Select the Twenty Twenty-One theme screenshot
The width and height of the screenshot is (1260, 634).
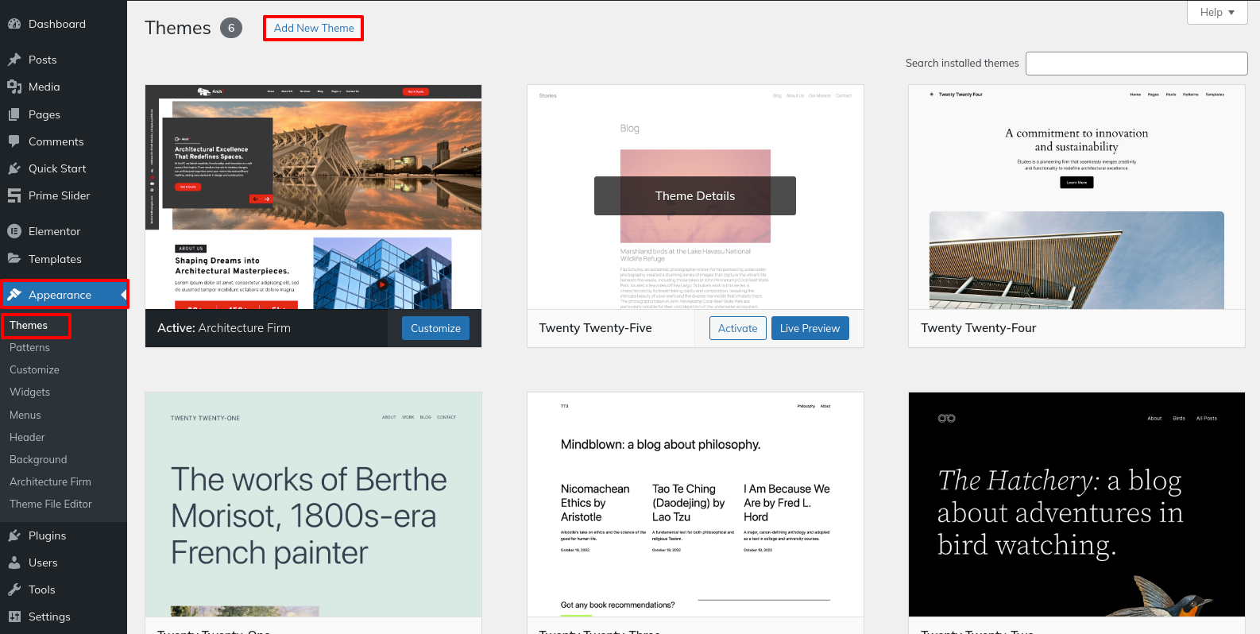click(x=313, y=504)
